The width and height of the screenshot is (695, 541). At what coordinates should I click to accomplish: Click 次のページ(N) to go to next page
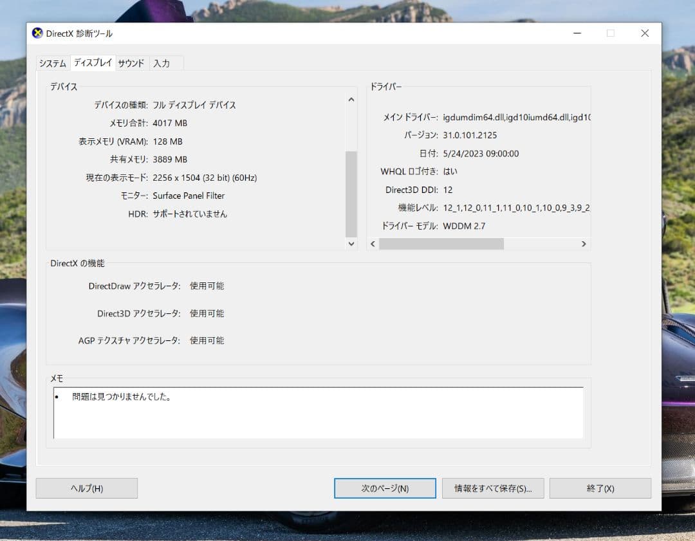(384, 488)
